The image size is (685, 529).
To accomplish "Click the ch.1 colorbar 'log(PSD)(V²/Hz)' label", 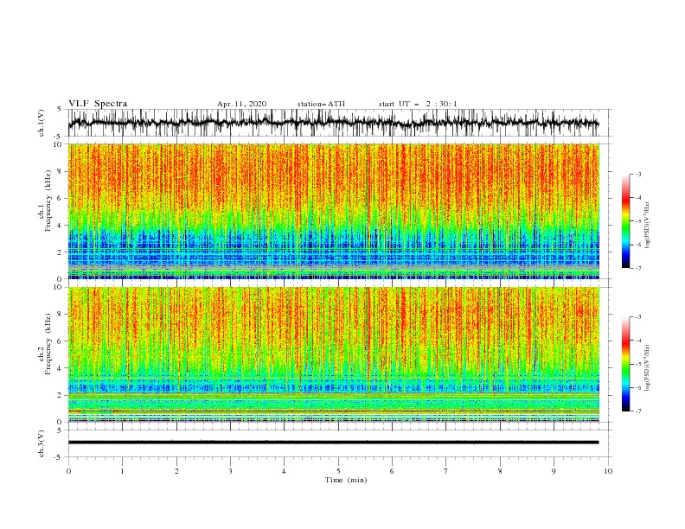I will click(648, 226).
